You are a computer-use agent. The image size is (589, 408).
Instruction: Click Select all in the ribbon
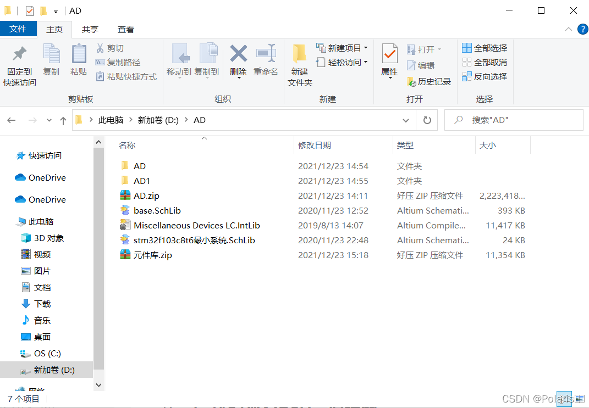485,48
